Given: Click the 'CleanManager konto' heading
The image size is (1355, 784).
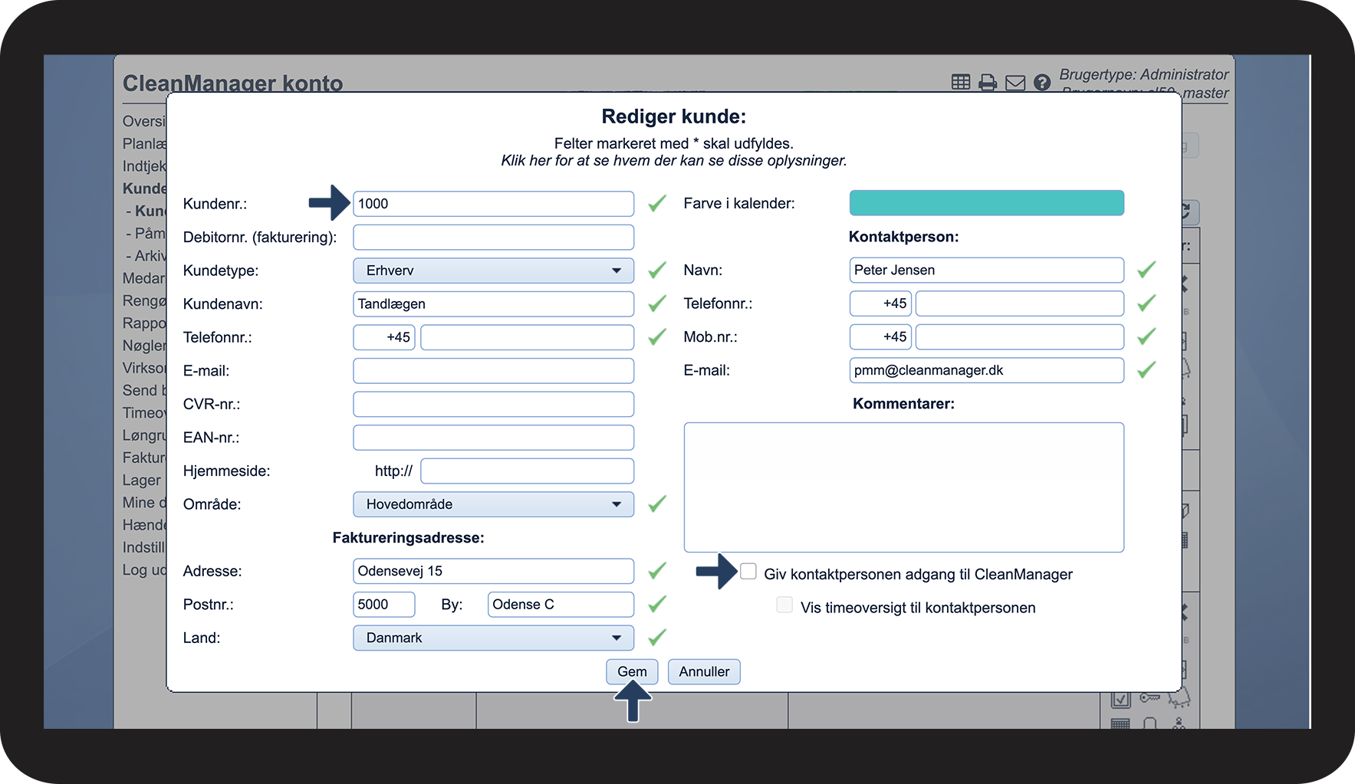Looking at the screenshot, I should [232, 84].
